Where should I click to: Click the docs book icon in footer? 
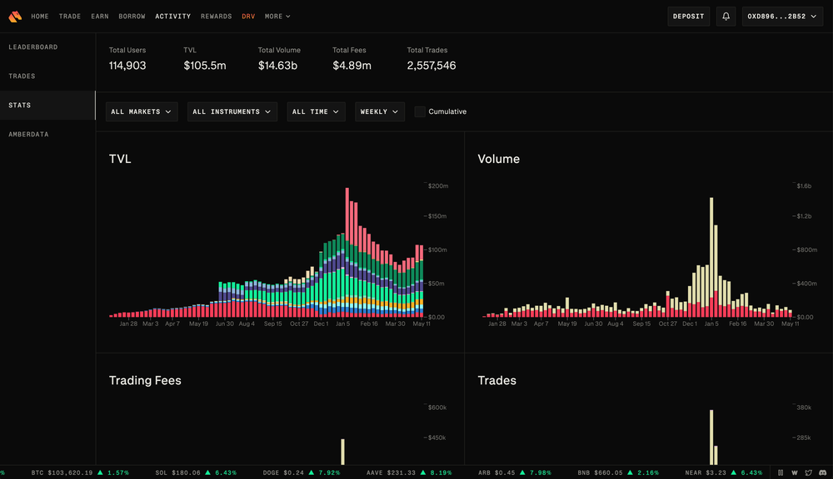pos(781,472)
